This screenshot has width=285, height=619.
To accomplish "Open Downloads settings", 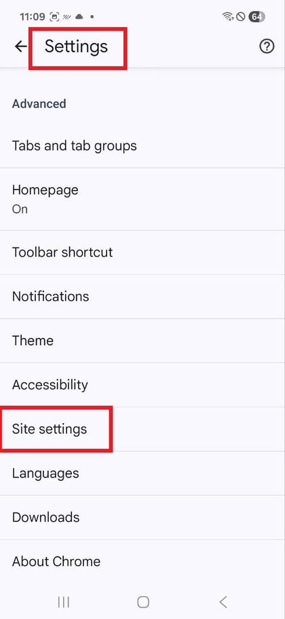I will coord(142,518).
